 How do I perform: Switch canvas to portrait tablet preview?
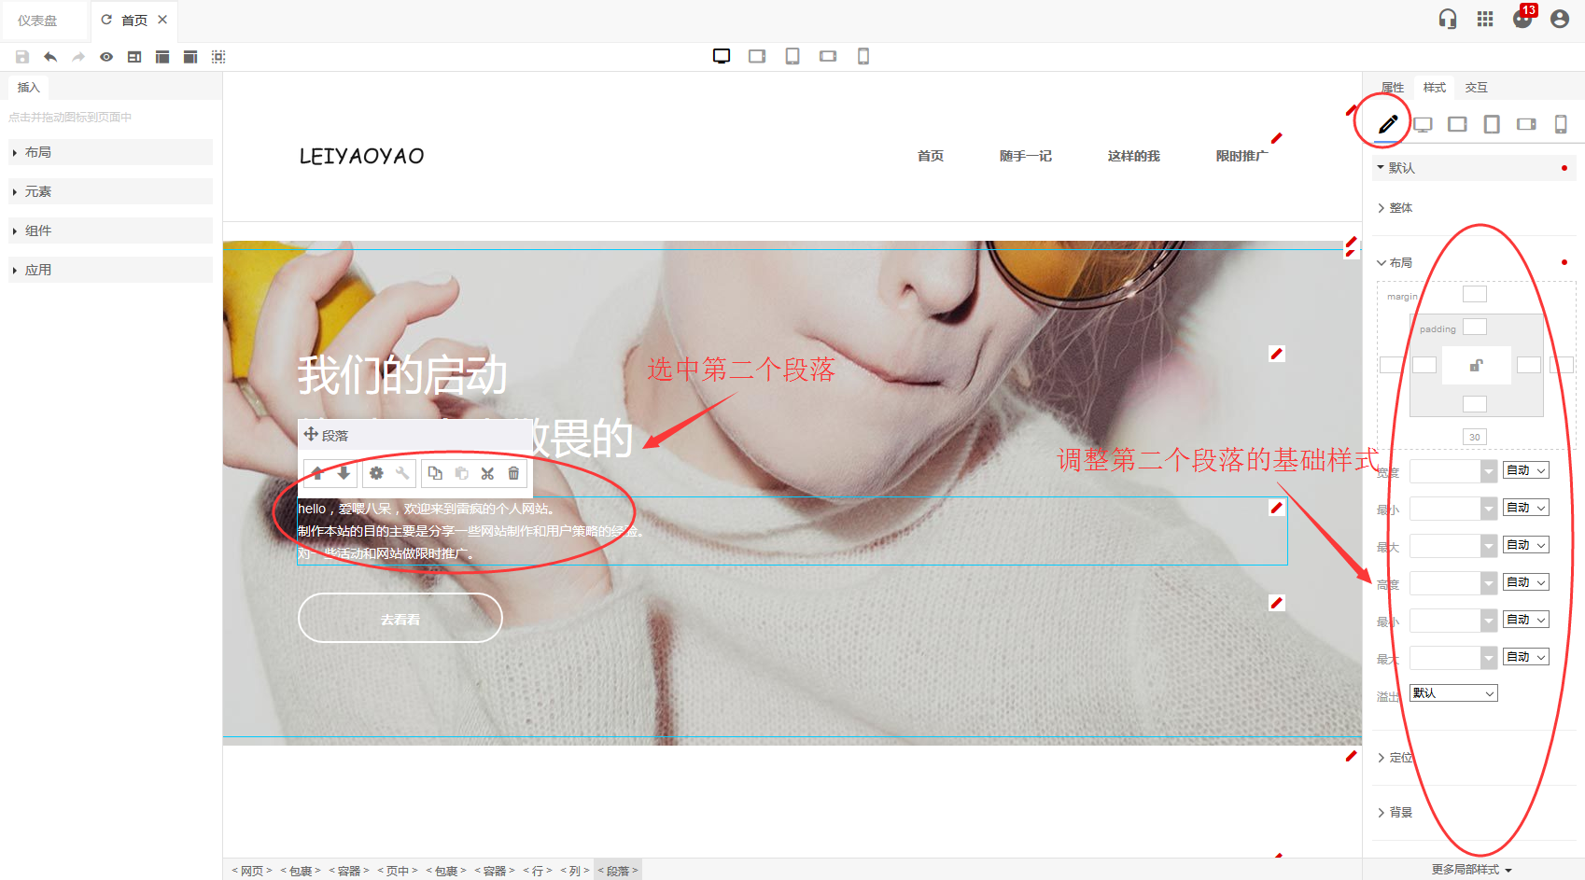tap(792, 56)
